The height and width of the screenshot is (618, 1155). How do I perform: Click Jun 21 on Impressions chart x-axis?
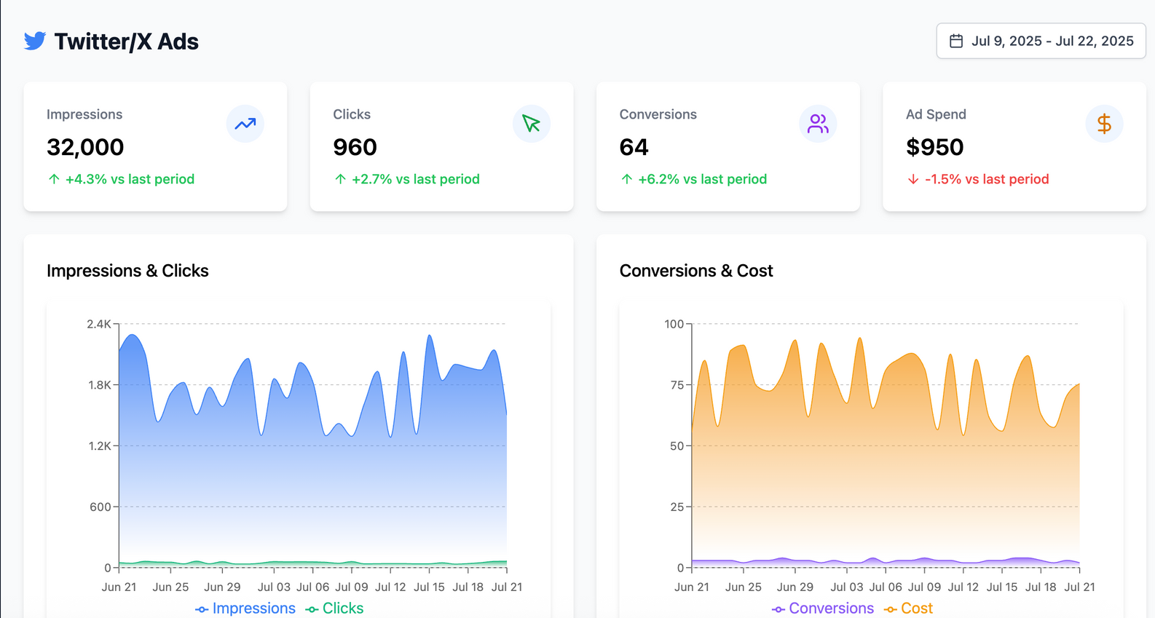119,587
